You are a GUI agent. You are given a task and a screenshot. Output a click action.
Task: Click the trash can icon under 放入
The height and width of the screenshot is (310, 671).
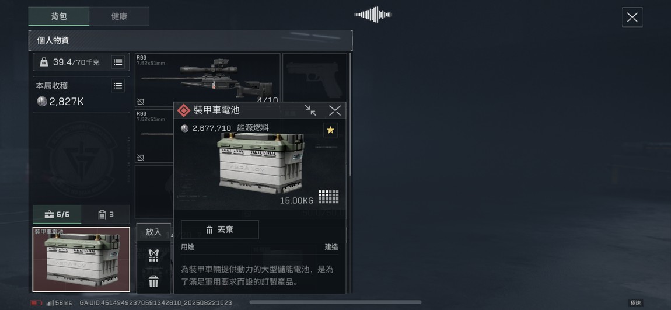click(x=153, y=281)
